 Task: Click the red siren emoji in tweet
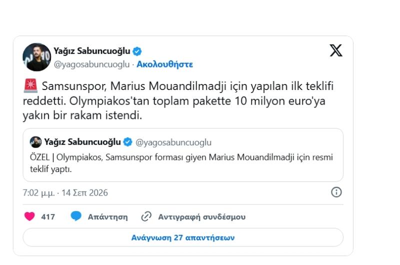click(30, 85)
